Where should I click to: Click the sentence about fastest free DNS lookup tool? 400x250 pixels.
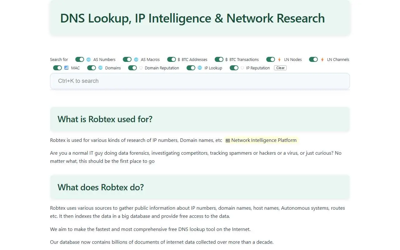(150, 229)
